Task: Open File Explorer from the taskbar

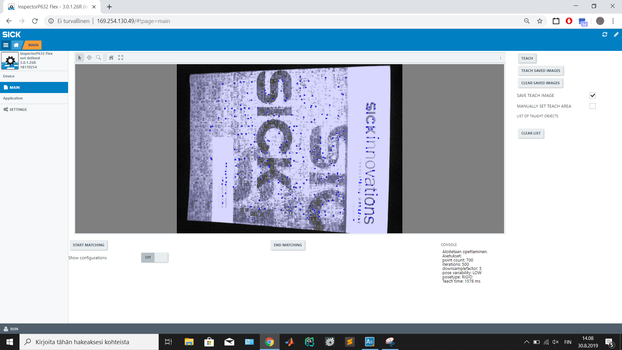Action: (189, 342)
